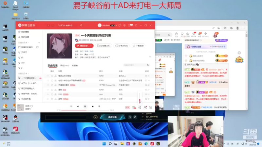The image size is (262, 147).
Task: Open the sound effects icon in the player bar
Action: coord(134,108)
